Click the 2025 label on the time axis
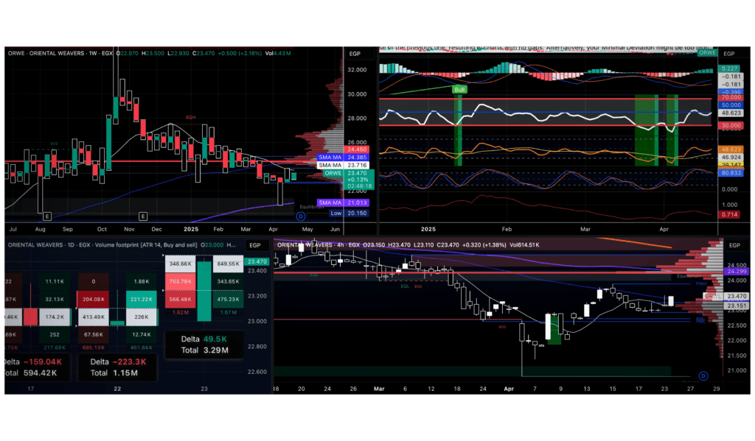 tap(191, 229)
